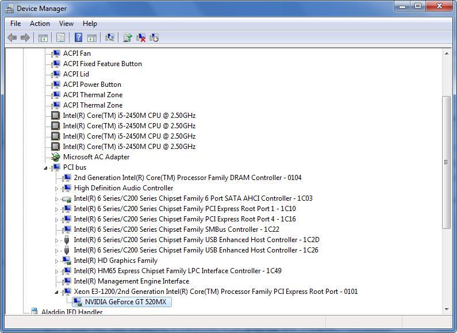This screenshot has width=457, height=333.
Task: Toggle the show/hide console tree toolbar icon
Action: [x=43, y=37]
